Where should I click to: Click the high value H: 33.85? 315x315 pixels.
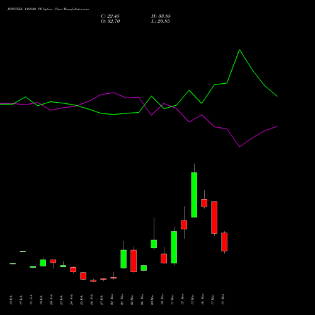(161, 16)
